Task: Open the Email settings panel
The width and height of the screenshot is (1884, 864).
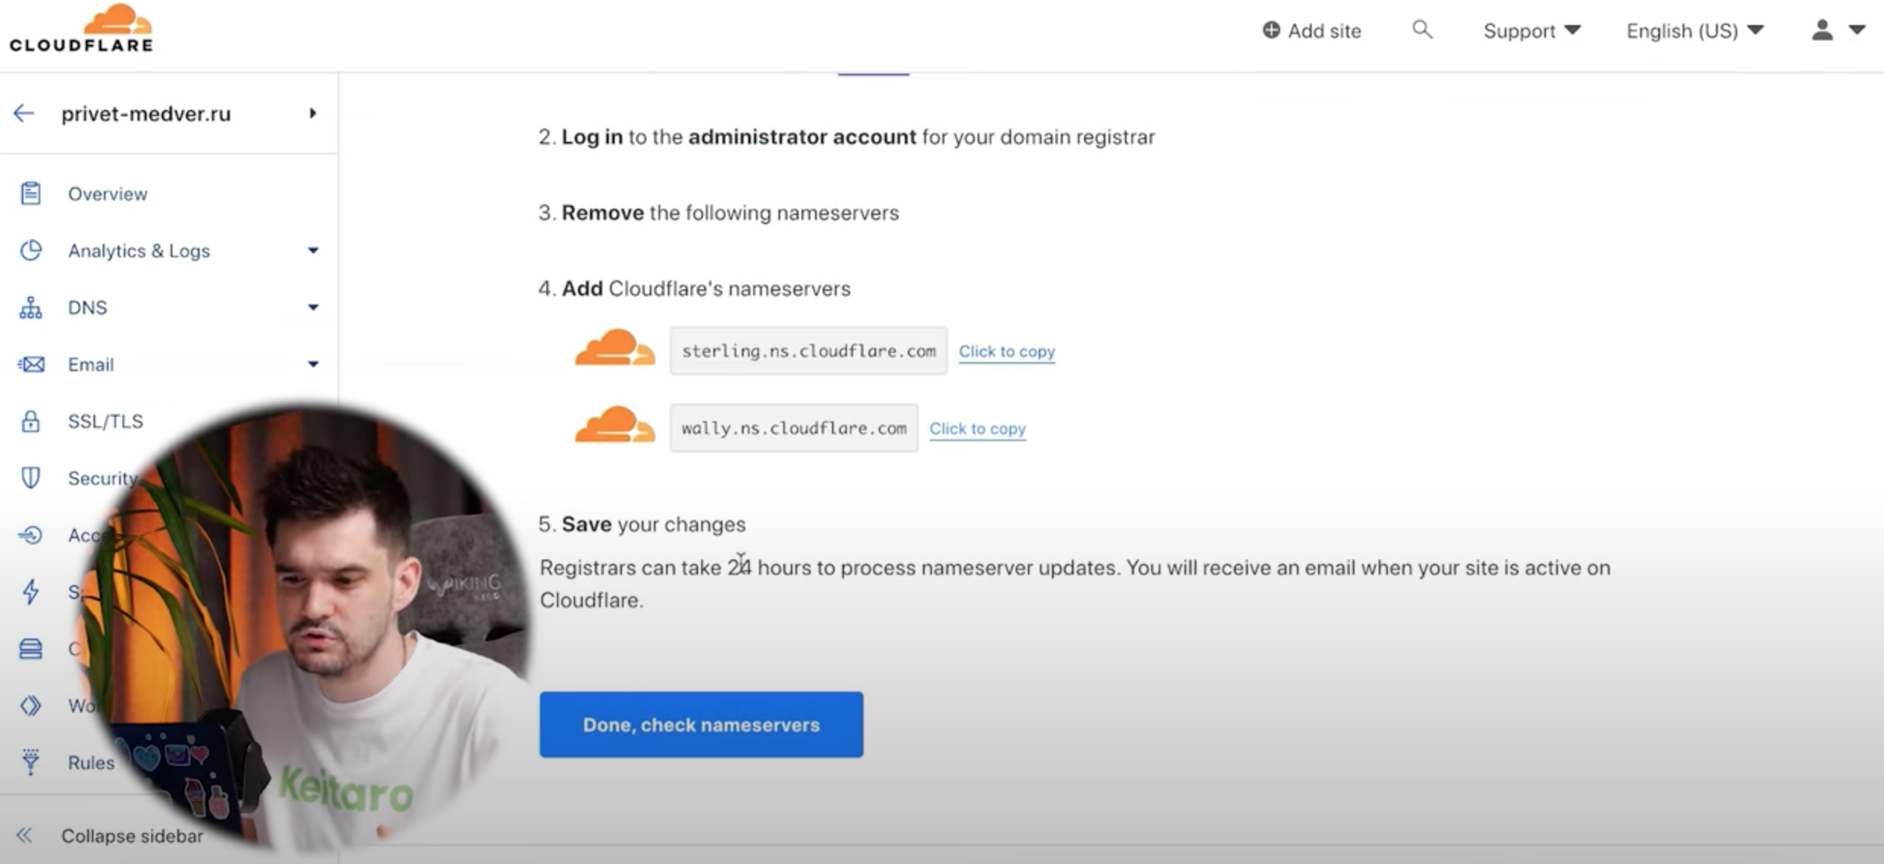Action: 90,364
